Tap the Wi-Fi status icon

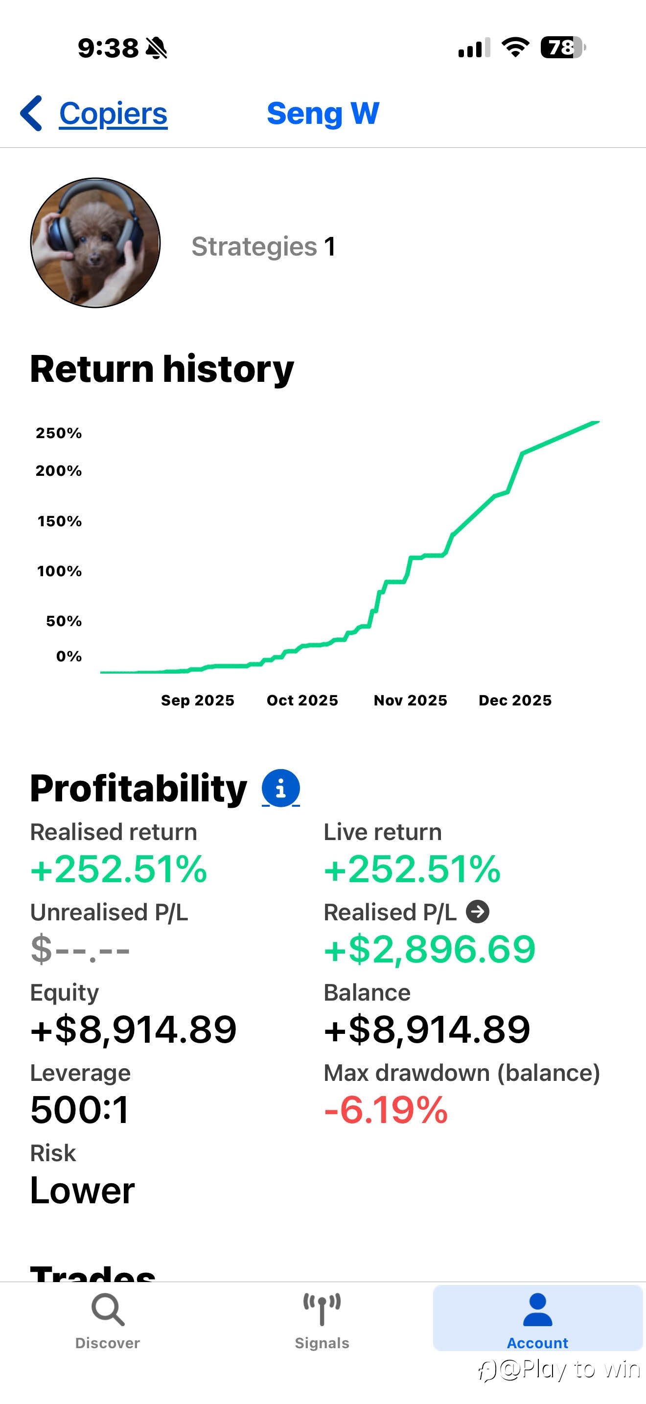click(515, 47)
